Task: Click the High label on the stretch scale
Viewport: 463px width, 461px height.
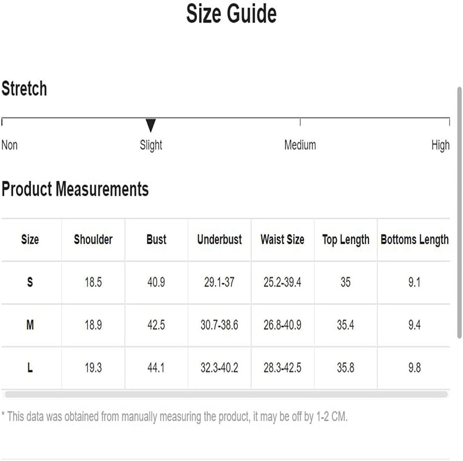Action: click(440, 145)
